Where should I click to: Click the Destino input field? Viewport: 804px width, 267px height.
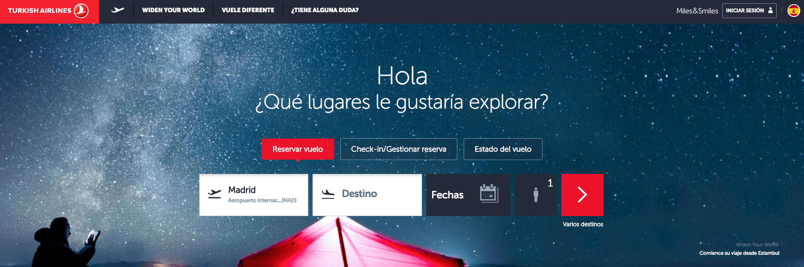coord(367,195)
